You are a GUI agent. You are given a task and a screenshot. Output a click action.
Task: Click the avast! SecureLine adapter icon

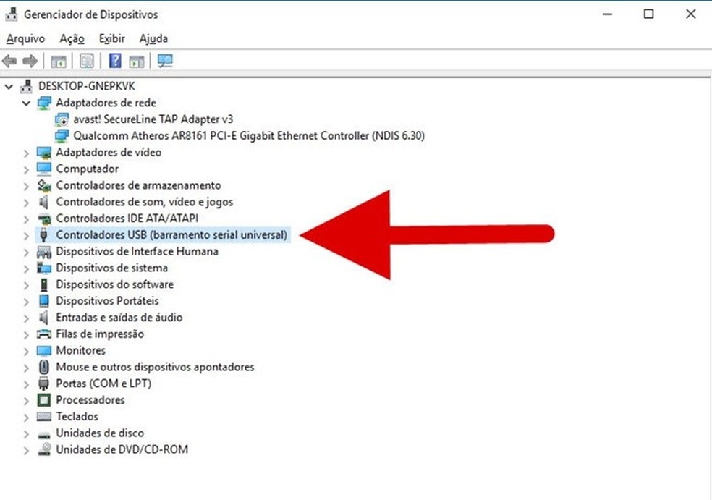click(x=62, y=119)
